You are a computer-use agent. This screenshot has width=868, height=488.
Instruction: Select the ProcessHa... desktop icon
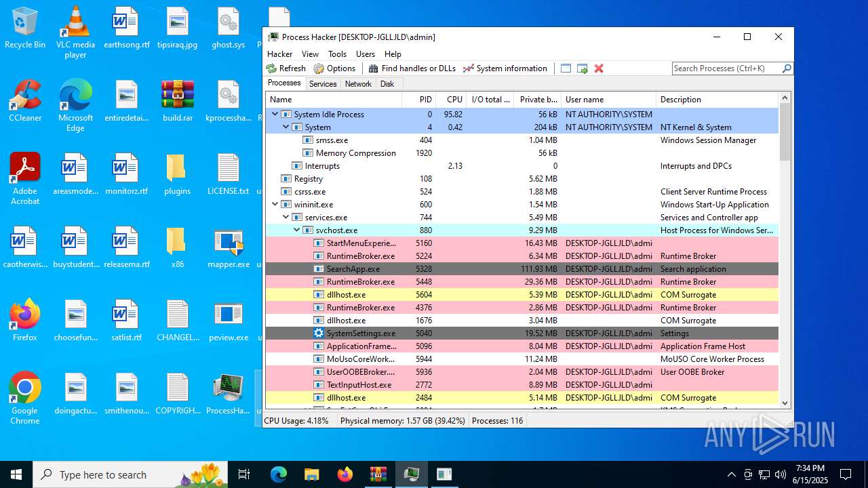coord(229,394)
